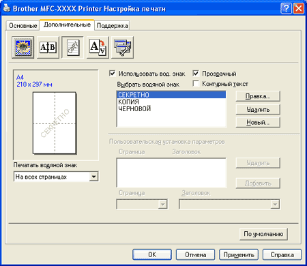Switch to the Поддержка tab
The image size is (307, 266).
(x=113, y=26)
